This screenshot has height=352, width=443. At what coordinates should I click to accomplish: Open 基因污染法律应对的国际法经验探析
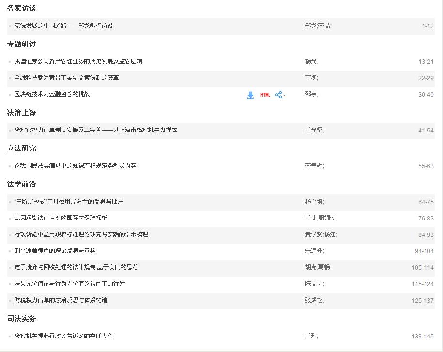[x=61, y=218]
